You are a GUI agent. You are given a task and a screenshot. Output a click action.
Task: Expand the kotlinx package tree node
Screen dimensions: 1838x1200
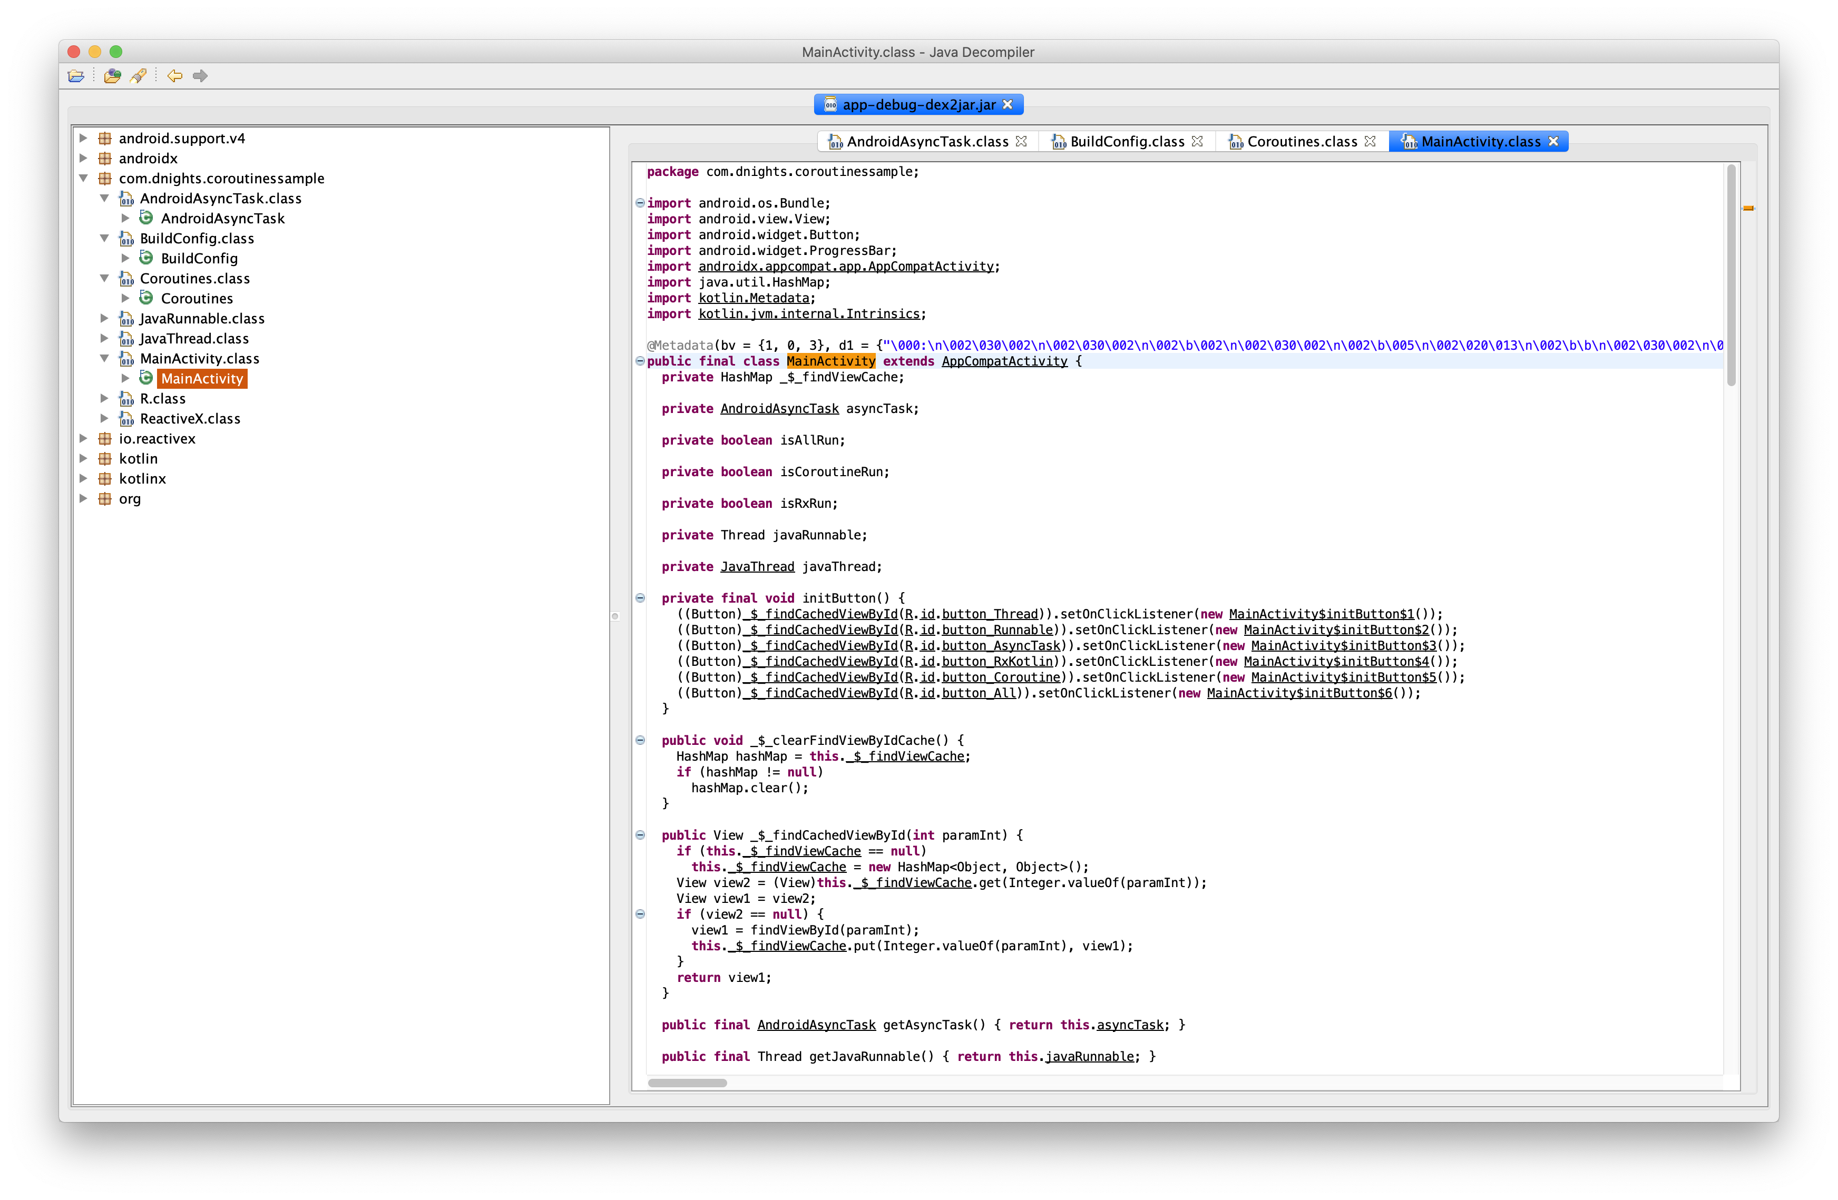coord(83,479)
